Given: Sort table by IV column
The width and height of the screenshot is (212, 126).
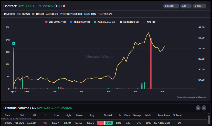Looking at the screenshot, I should click(120, 115).
